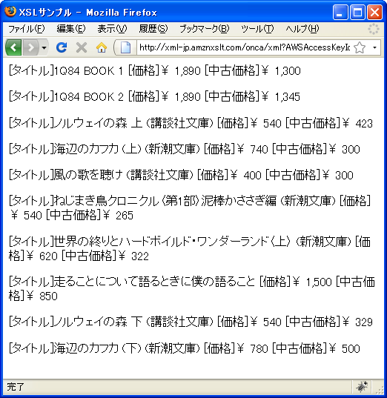
Task: Open the ブックマーク(B) menu
Action: coord(205,29)
